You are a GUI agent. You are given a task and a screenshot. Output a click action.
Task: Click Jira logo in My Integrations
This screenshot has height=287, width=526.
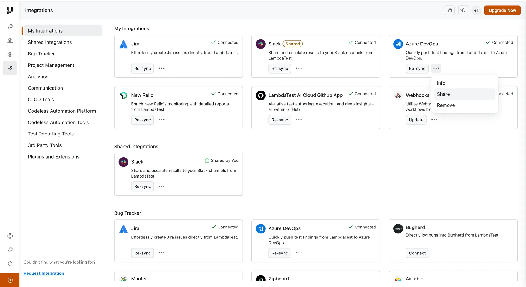tap(123, 44)
